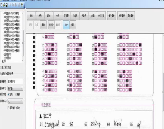The width and height of the screenshot is (164, 129).
Task: Select tree item 单选题[56-60]
Action: [12, 51]
